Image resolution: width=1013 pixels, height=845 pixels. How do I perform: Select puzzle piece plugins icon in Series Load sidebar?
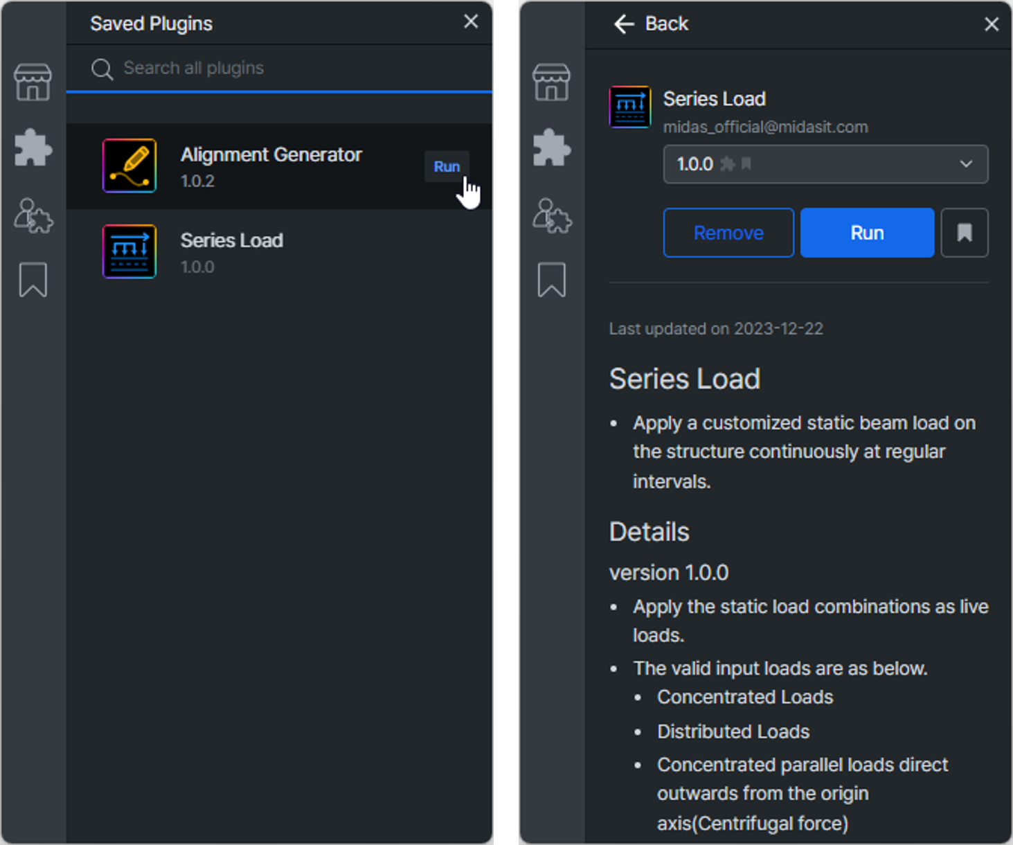click(551, 147)
